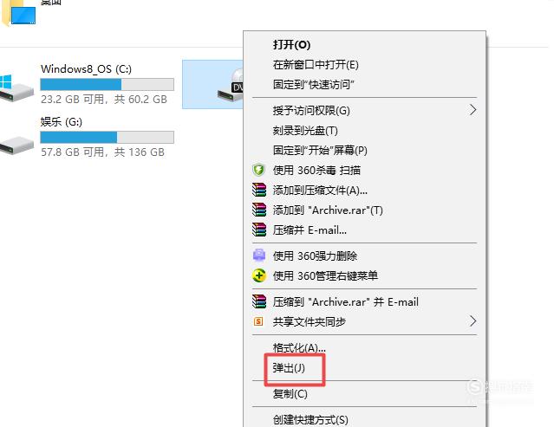Click the green plus icon for 360管理右键菜单

(259, 275)
